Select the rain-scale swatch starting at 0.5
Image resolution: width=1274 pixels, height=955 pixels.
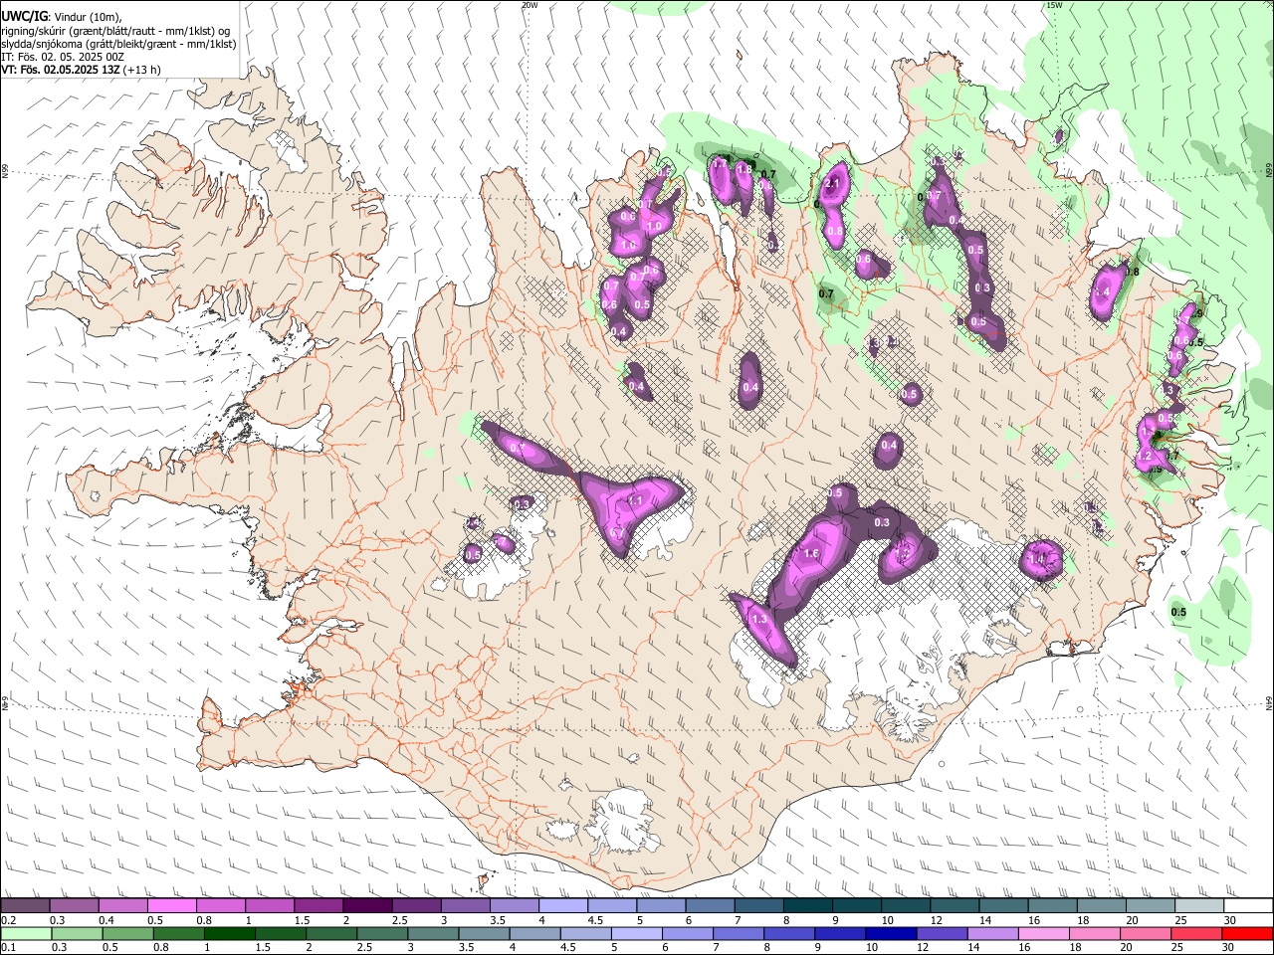pyautogui.click(x=127, y=933)
